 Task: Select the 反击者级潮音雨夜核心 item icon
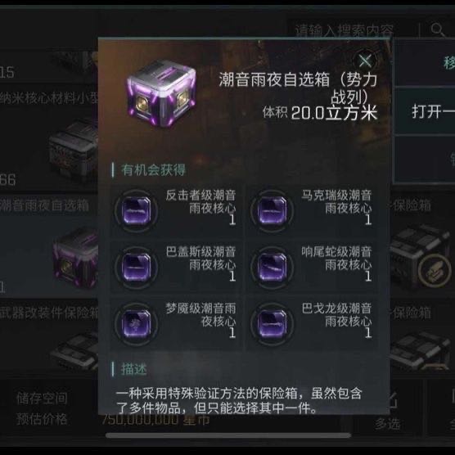[136, 210]
